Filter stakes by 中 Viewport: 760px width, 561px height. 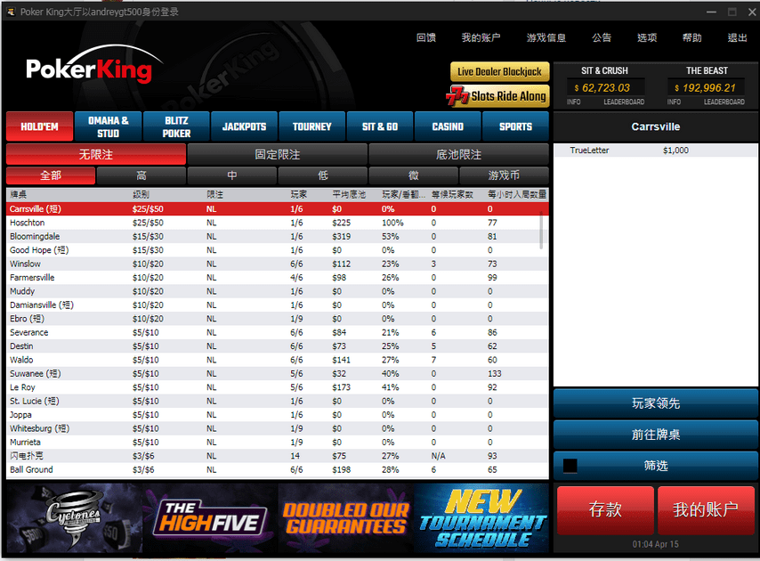(232, 175)
